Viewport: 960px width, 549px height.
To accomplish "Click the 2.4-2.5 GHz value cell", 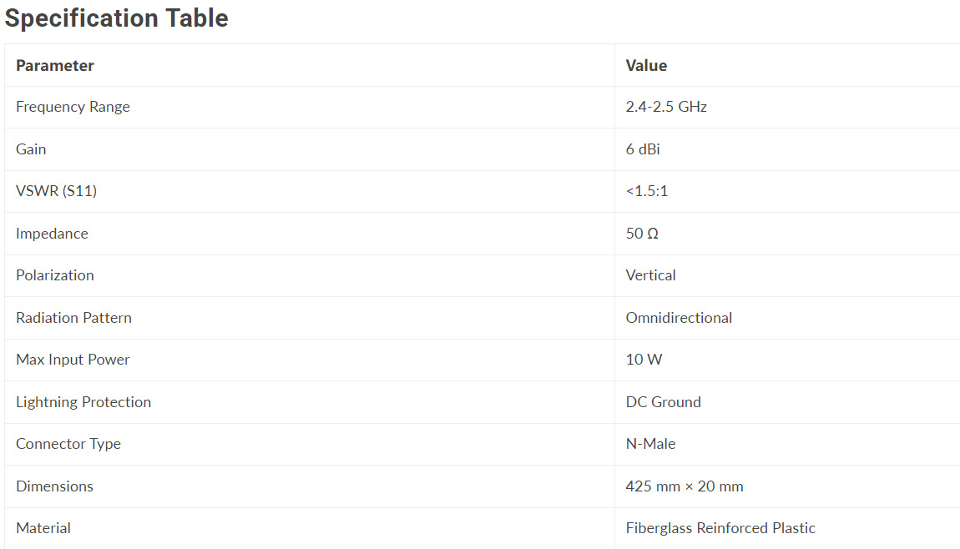I will (666, 107).
